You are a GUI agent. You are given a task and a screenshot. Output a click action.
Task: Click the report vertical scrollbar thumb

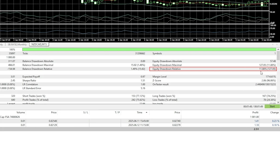[x=278, y=56]
